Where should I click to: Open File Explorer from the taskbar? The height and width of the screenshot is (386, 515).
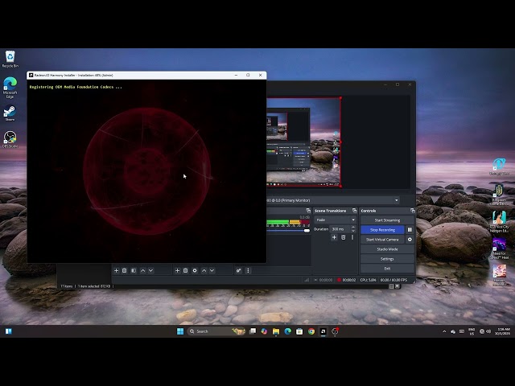point(276,331)
